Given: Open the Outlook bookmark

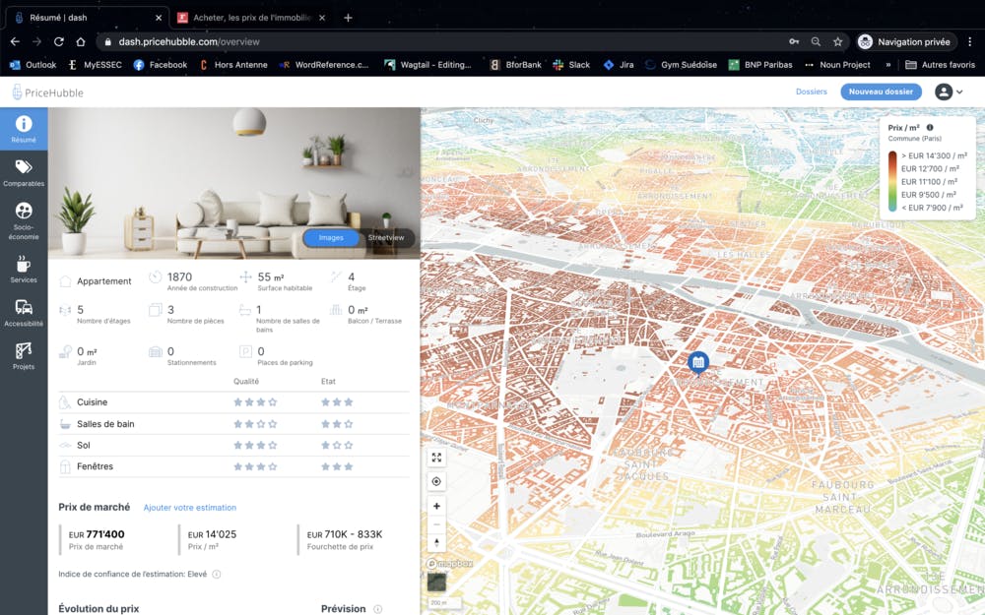Looking at the screenshot, I should 33,65.
